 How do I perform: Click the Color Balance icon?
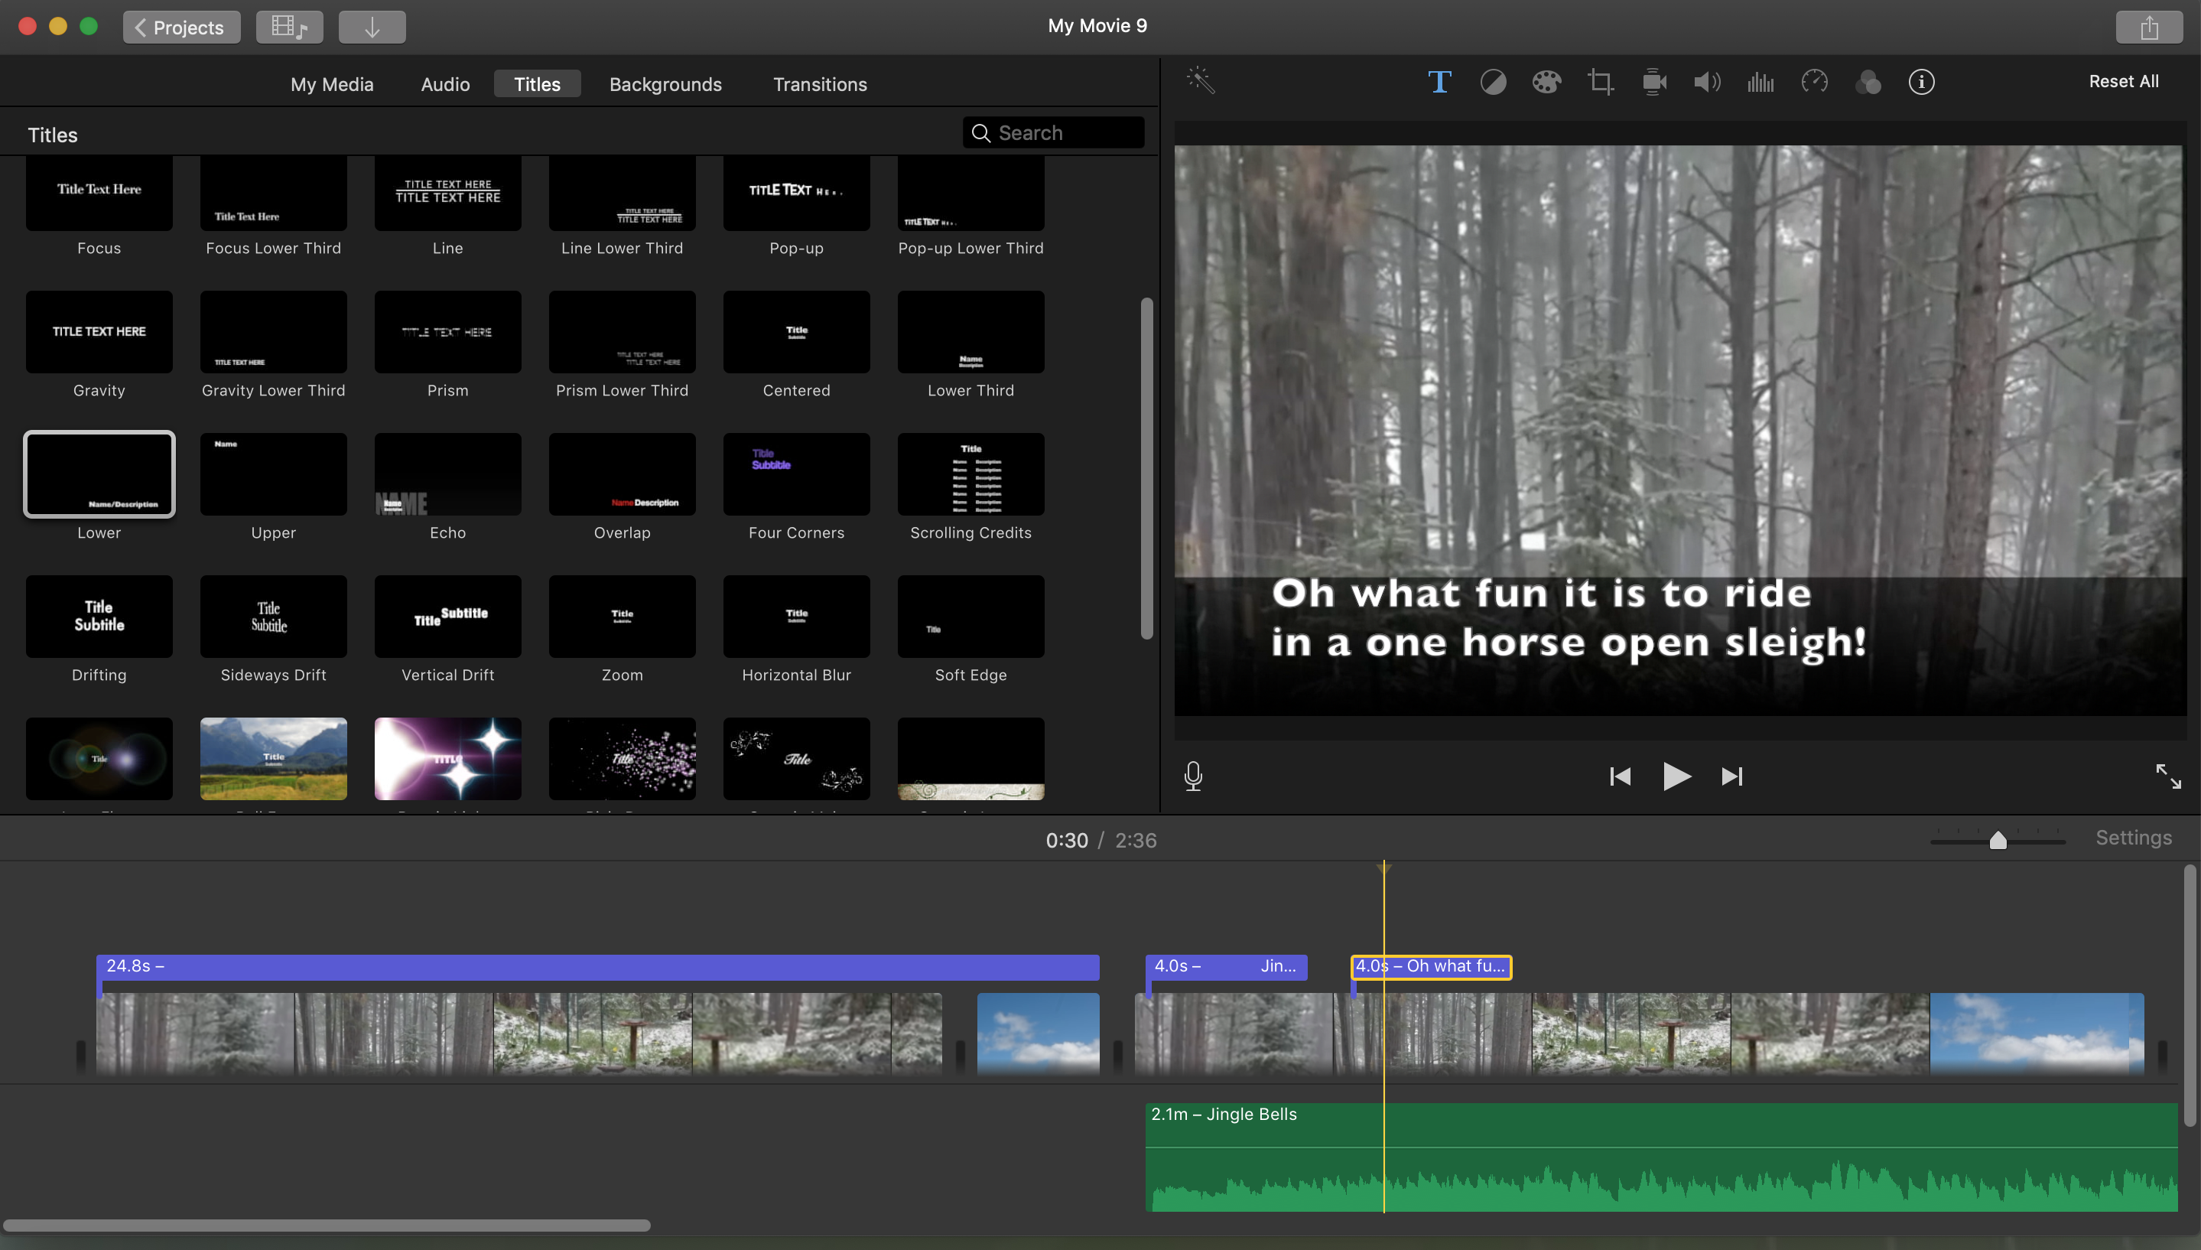(x=1493, y=83)
